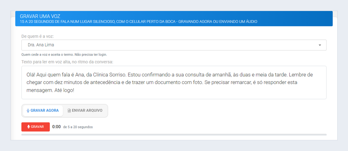The height and width of the screenshot is (151, 348).
Task: Click the recording progress bar
Action: (x=174, y=135)
